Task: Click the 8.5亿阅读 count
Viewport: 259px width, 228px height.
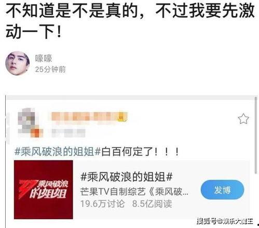Action: click(152, 204)
